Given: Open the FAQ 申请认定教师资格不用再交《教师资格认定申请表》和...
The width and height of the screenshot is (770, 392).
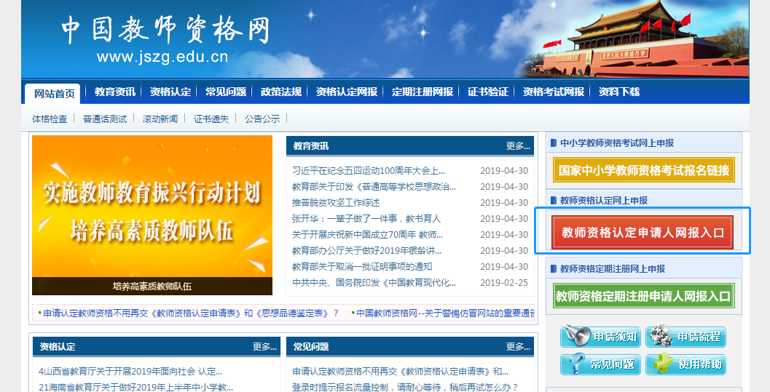Looking at the screenshot, I should tap(400, 372).
